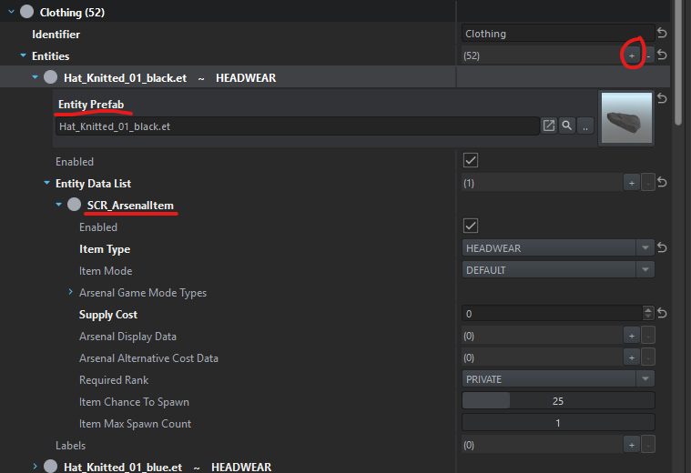
Task: Collapse the Entity Data List
Action: tap(46, 183)
